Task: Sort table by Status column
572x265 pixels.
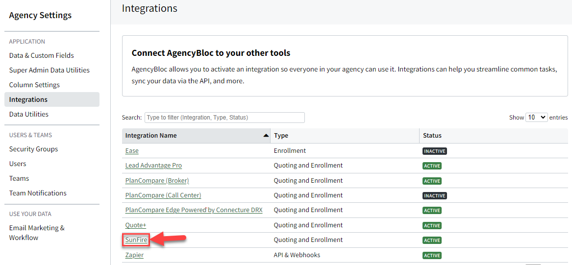Action: (494, 136)
